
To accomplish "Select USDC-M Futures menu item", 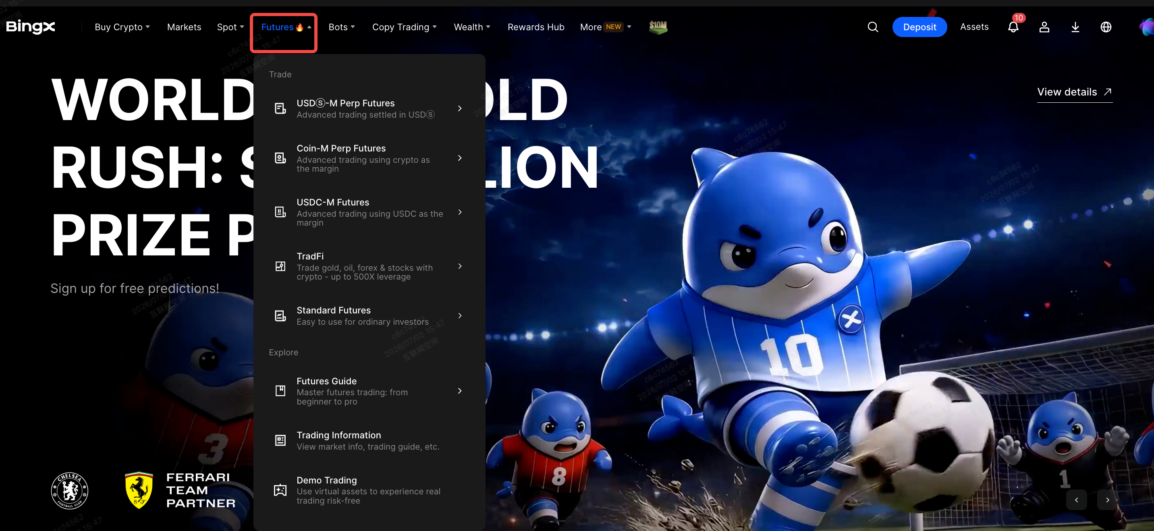I will pyautogui.click(x=369, y=212).
